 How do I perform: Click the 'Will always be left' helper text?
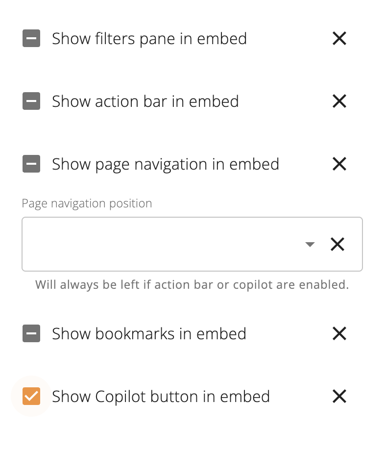(192, 285)
